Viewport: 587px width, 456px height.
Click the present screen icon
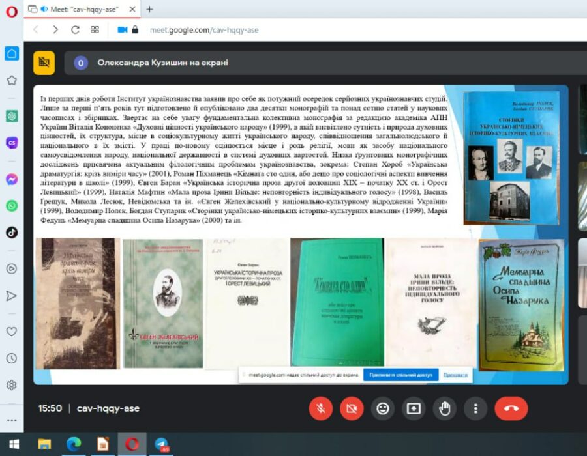coord(414,408)
